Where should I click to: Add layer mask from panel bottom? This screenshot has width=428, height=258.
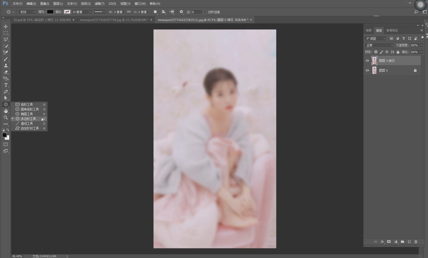coord(389,242)
